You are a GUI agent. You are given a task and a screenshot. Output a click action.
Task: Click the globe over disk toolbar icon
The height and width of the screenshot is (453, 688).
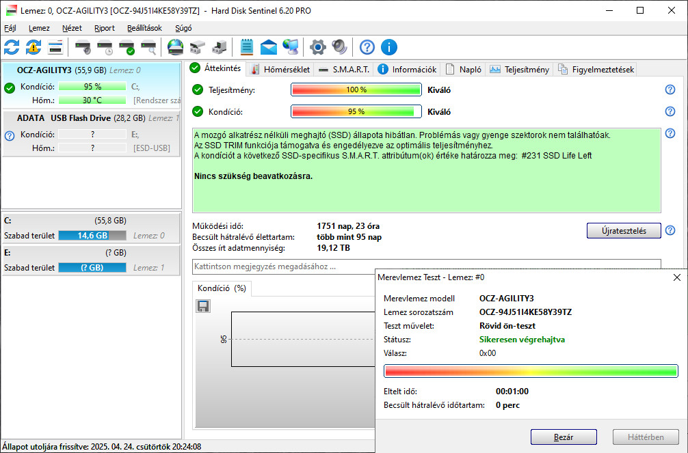[176, 47]
